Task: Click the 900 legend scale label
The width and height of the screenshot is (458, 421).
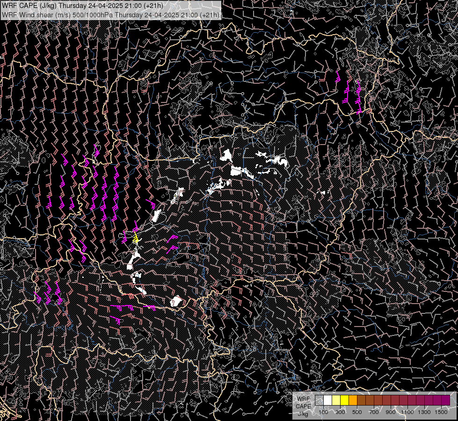Action: [391, 412]
